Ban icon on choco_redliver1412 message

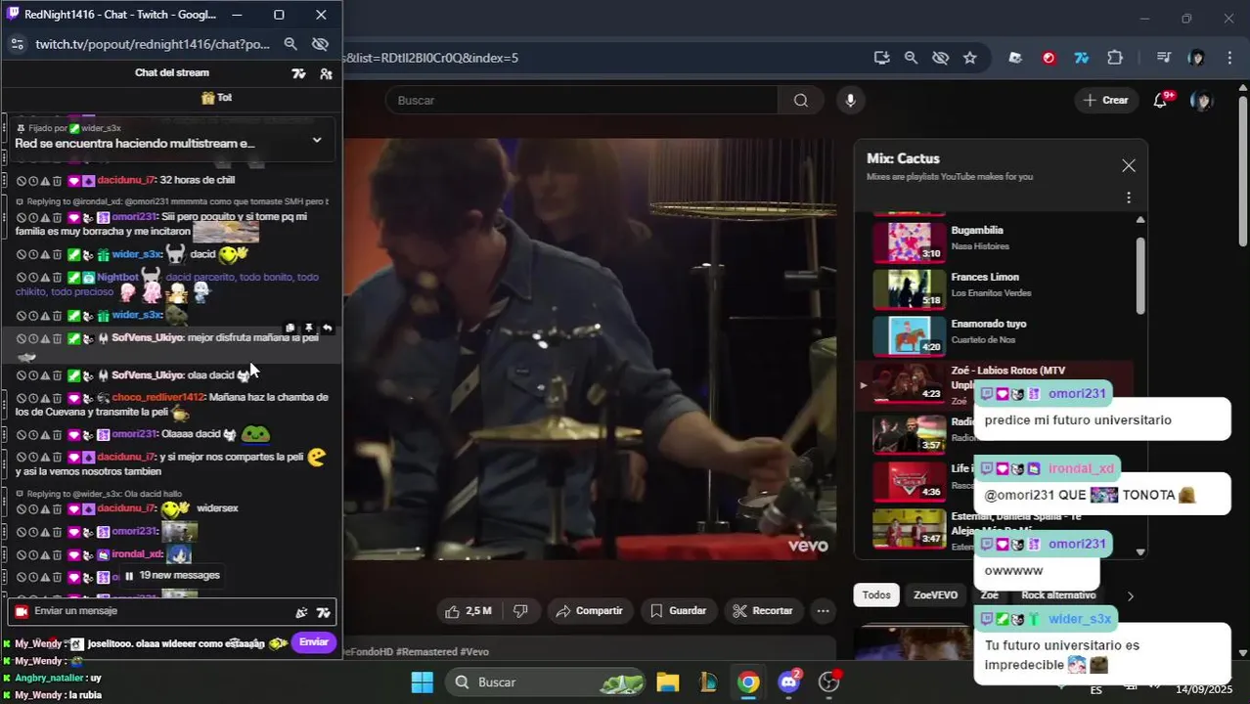(22, 398)
